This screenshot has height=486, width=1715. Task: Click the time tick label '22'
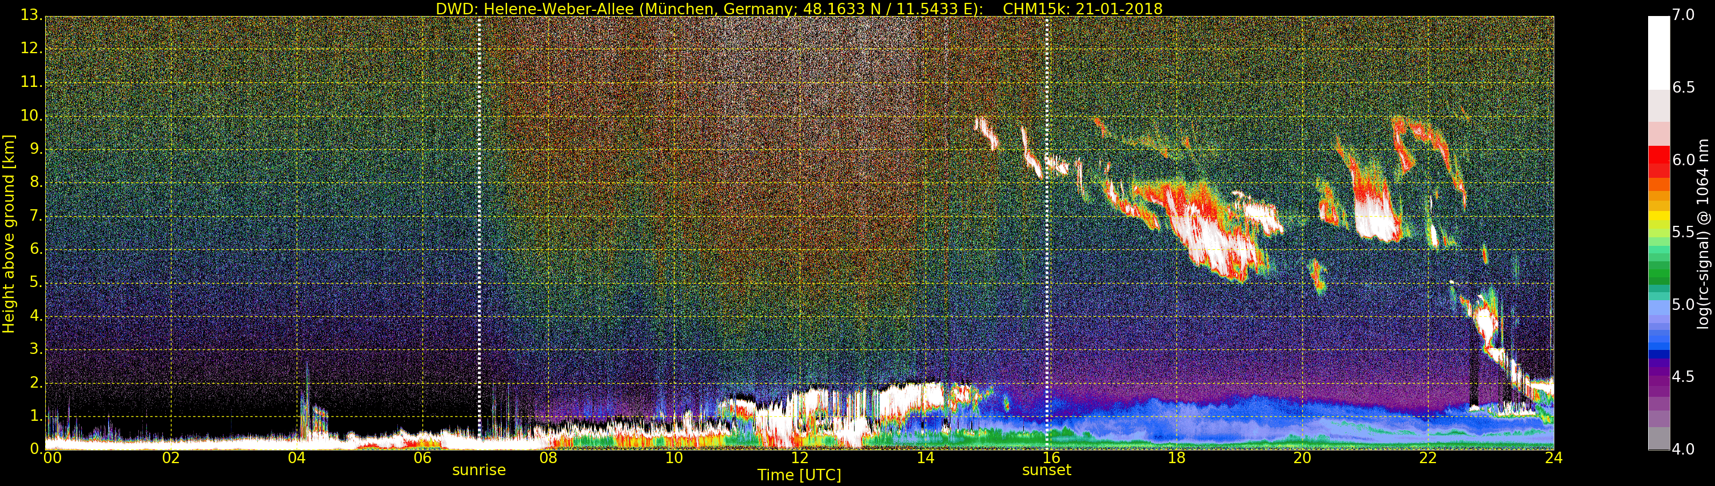[x=1428, y=458]
